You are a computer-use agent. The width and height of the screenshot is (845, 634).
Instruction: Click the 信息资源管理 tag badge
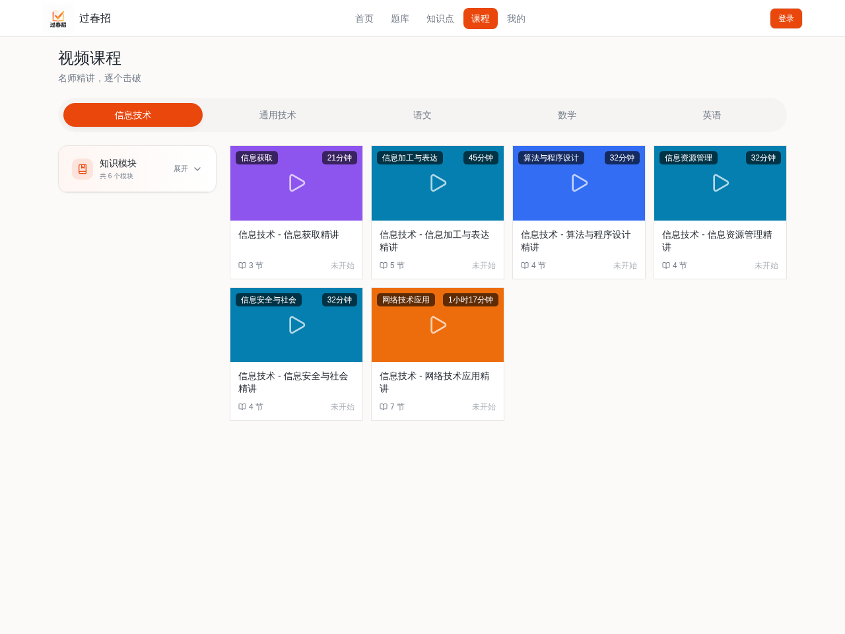(689, 158)
